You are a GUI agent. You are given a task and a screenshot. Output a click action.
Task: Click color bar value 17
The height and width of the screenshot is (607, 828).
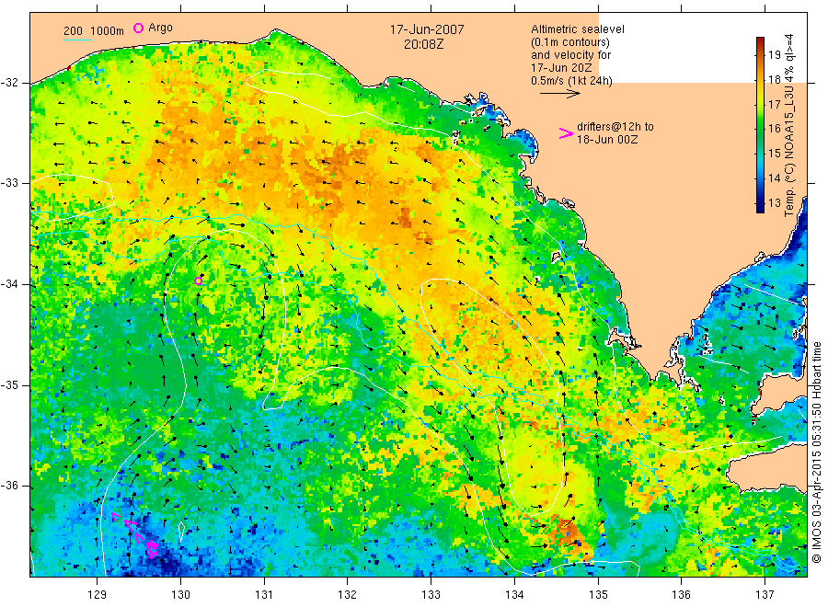[x=774, y=105]
